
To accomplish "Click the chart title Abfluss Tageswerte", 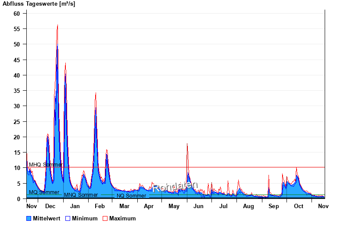I will (x=39, y=4).
